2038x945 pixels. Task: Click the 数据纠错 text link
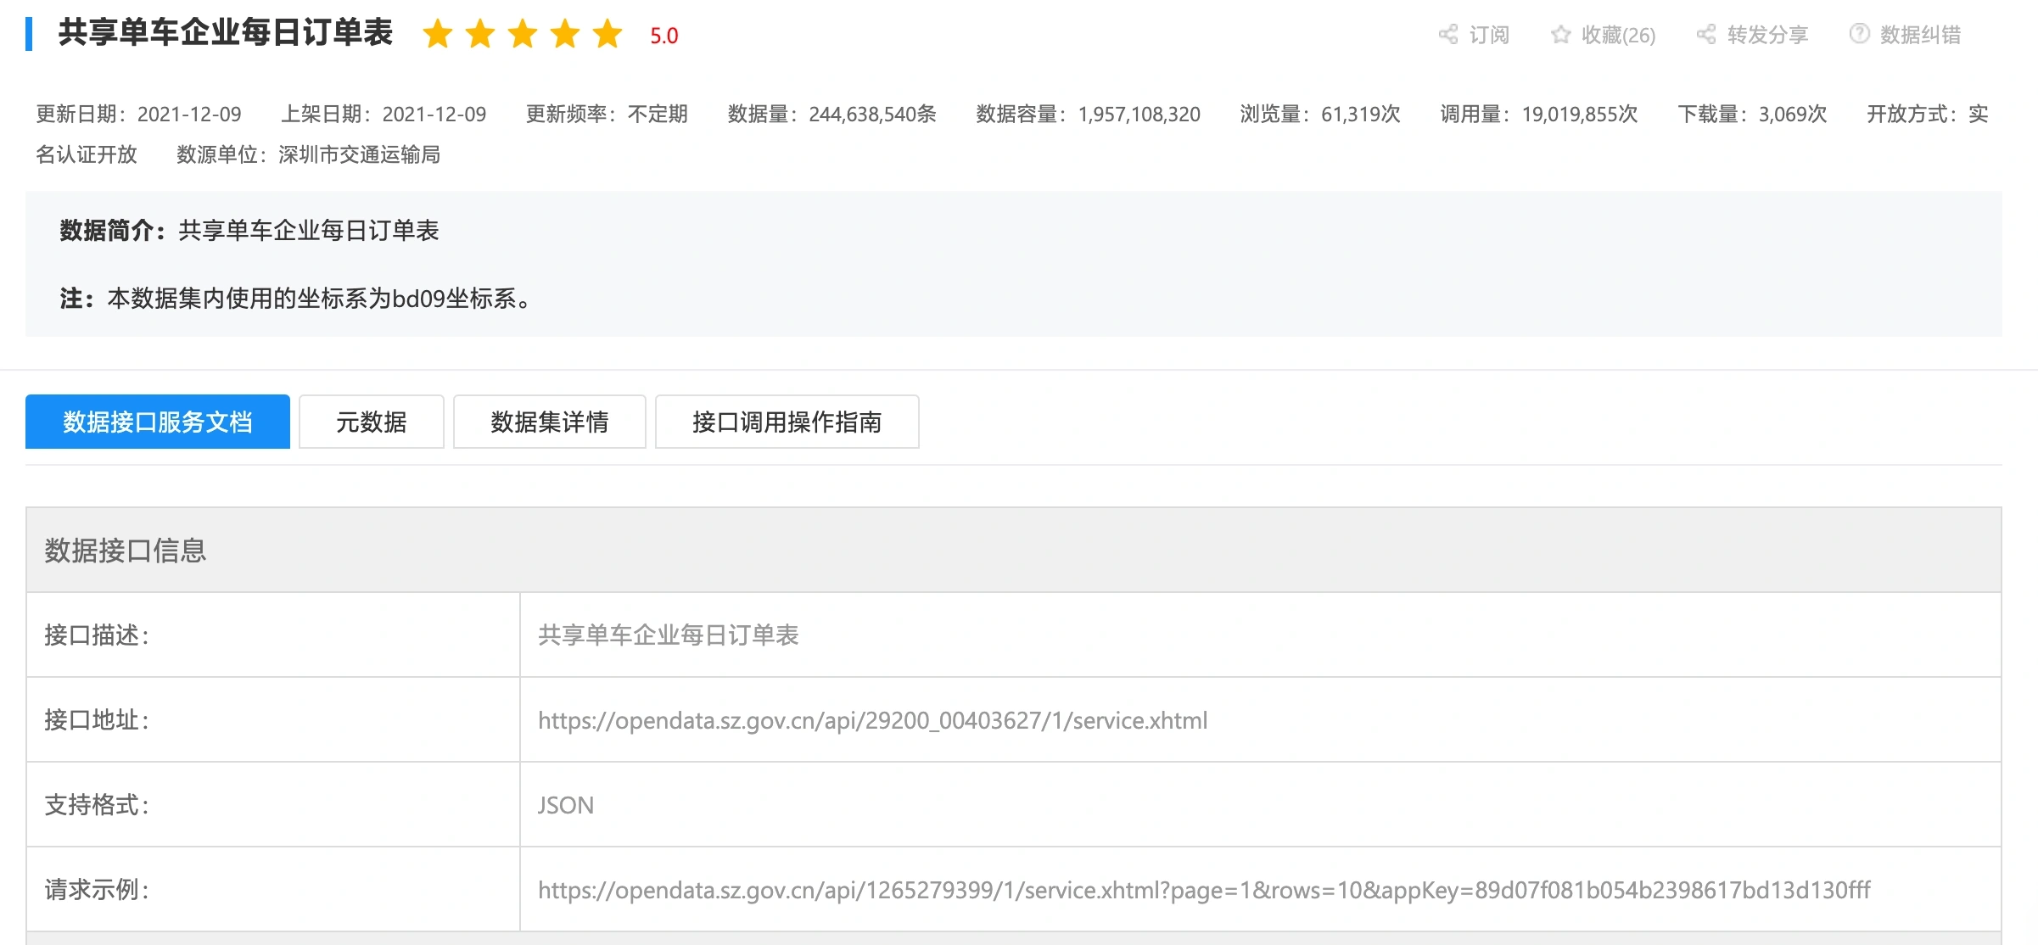coord(1920,35)
